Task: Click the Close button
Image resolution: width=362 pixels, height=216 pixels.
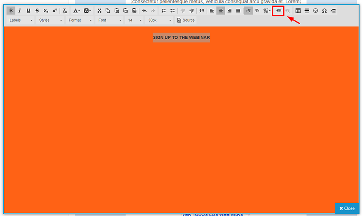Action: tap(347, 208)
